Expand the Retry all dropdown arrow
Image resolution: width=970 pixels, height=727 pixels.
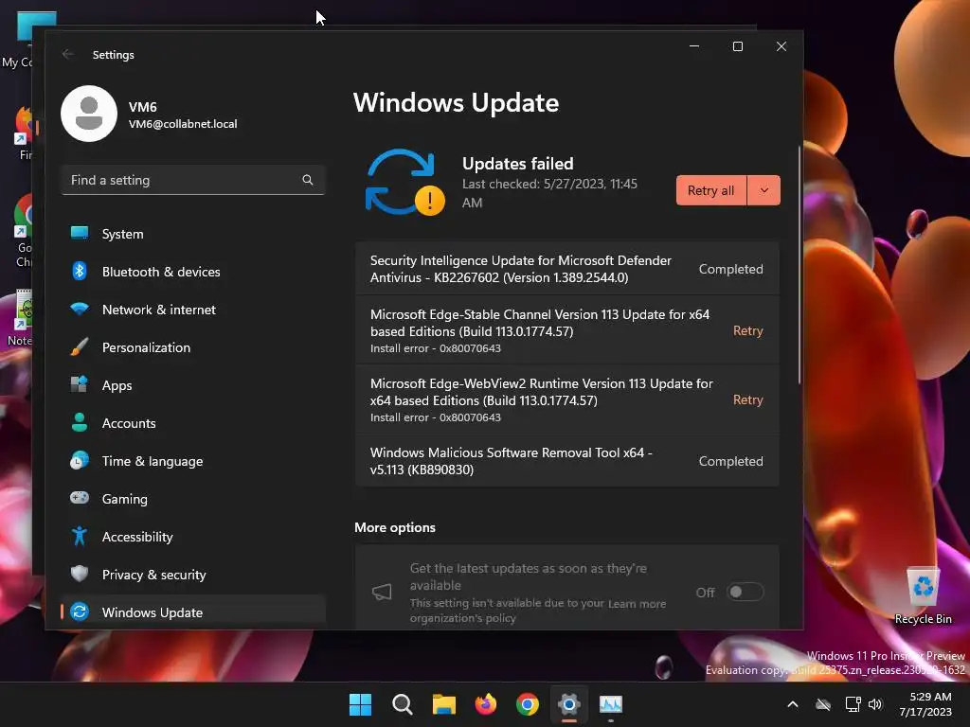(764, 190)
